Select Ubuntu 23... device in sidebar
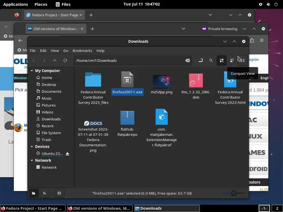The height and width of the screenshot is (212, 283). [x=52, y=153]
